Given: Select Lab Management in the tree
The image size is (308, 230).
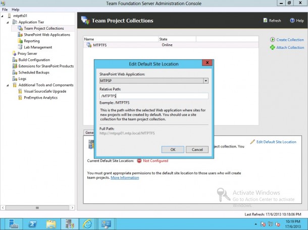Looking at the screenshot, I should pyautogui.click(x=38, y=47).
